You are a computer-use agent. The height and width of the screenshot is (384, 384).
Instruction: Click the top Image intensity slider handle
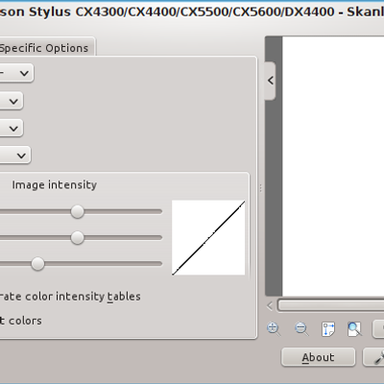point(77,211)
